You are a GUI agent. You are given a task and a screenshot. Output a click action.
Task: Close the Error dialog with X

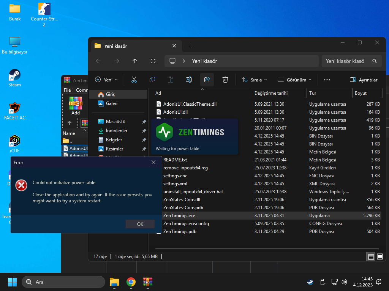point(153,162)
